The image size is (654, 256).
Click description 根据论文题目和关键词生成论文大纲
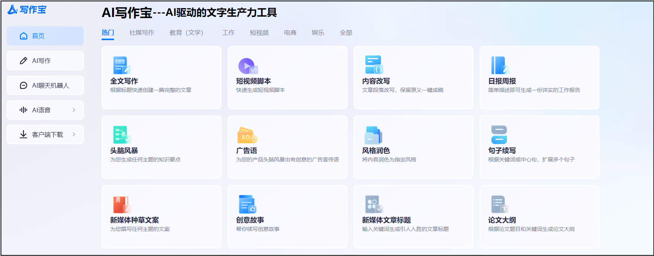(x=531, y=229)
